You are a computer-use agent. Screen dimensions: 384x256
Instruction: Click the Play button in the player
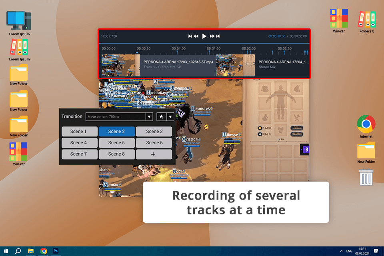pyautogui.click(x=204, y=36)
